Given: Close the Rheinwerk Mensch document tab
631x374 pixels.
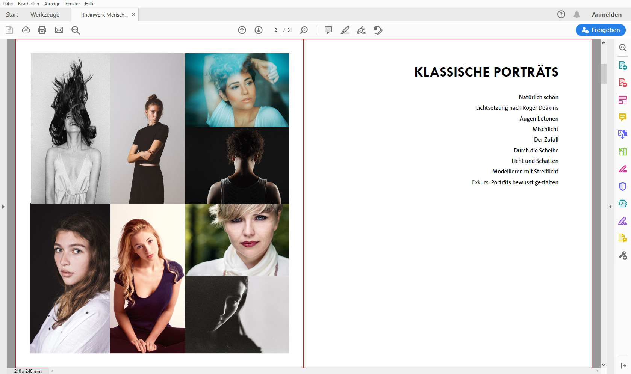Looking at the screenshot, I should [x=133, y=15].
